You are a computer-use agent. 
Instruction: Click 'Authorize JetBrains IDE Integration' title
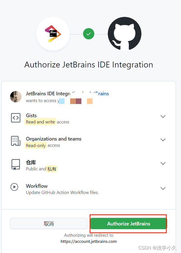click(x=89, y=65)
